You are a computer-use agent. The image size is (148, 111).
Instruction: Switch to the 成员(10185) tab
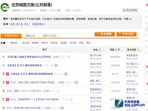tap(49, 36)
